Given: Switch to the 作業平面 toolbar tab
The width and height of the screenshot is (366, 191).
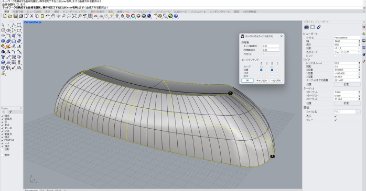Looking at the screenshot, I should coord(18,12).
